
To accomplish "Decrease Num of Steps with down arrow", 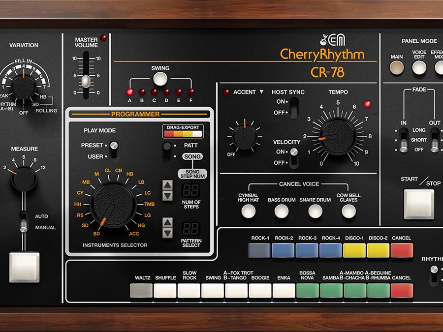I will pos(167,195).
